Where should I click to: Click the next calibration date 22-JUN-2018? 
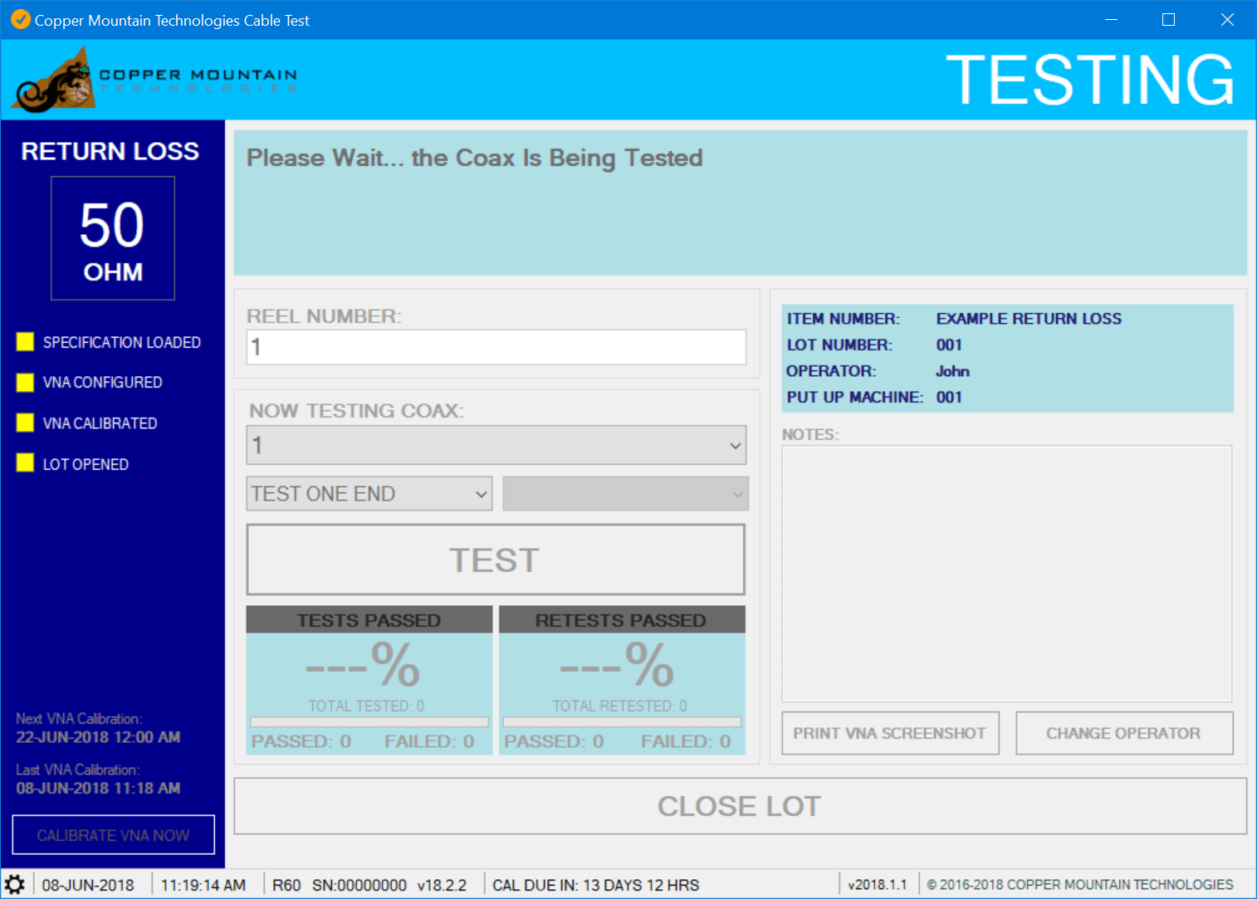click(x=98, y=737)
